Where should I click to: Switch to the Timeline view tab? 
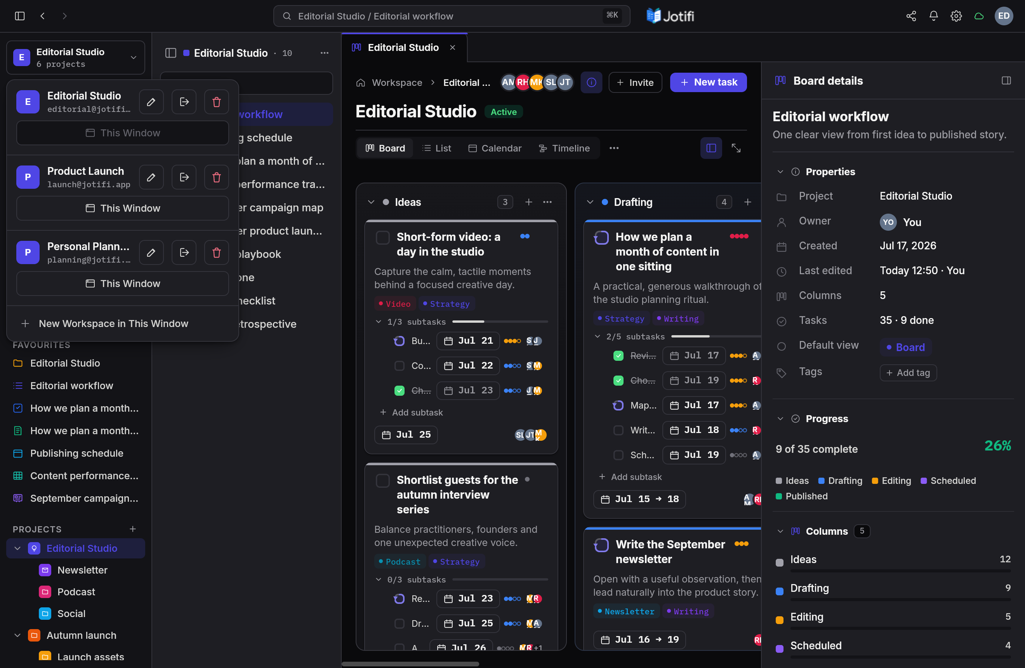click(564, 148)
